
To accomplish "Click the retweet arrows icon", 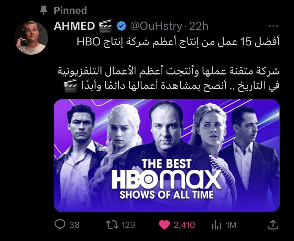I will click(112, 225).
